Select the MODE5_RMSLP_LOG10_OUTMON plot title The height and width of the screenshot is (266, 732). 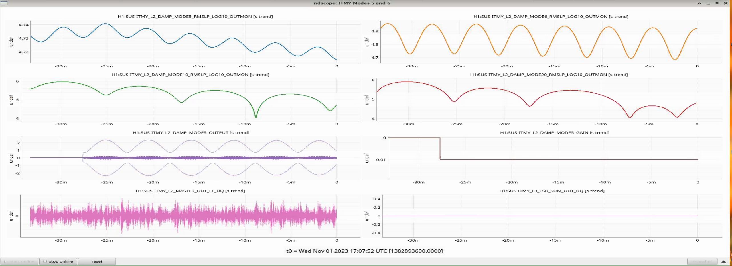tap(195, 17)
